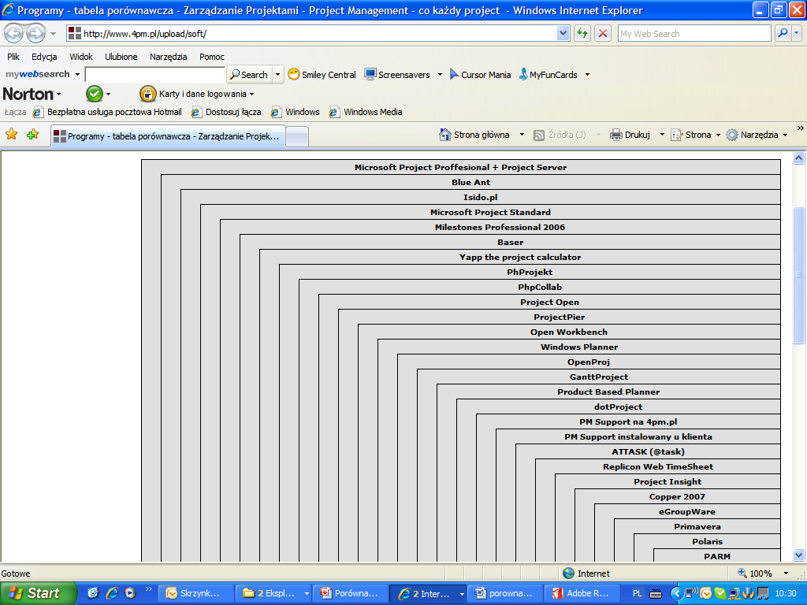Open the Skrzynka mail taskbar button
Screen dimensions: 807x605
tap(195, 593)
